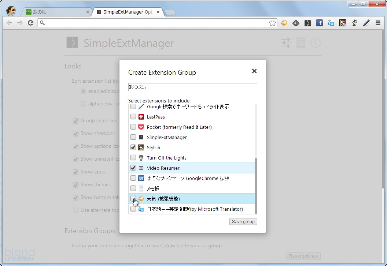Select the enabled/disabled sort radio button

point(84,91)
